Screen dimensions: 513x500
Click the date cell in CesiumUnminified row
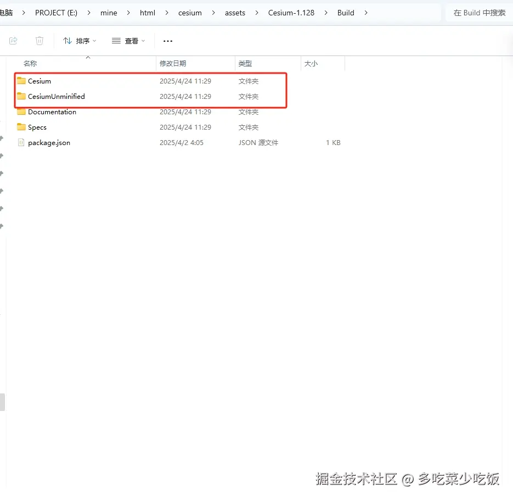185,96
